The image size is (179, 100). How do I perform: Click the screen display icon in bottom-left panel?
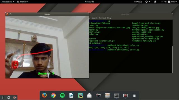click(9, 97)
